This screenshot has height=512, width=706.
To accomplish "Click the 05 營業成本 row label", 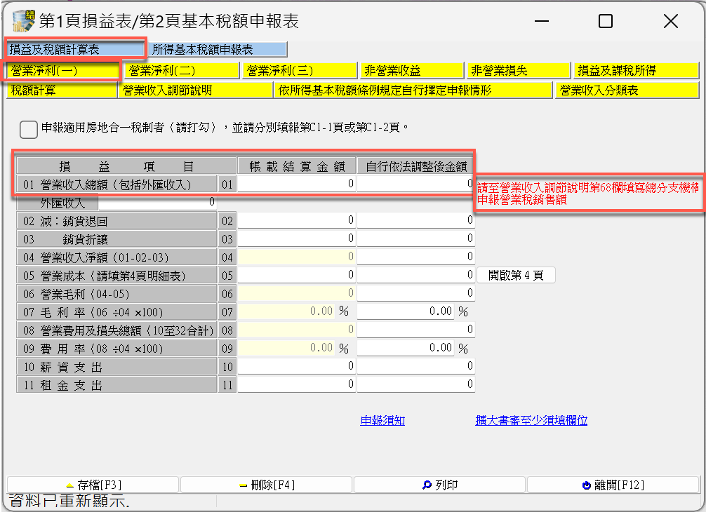I will 116,276.
